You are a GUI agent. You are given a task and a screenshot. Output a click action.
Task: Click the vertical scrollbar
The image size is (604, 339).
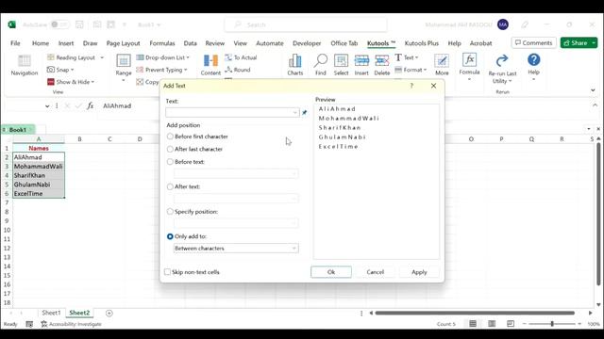[598, 214]
